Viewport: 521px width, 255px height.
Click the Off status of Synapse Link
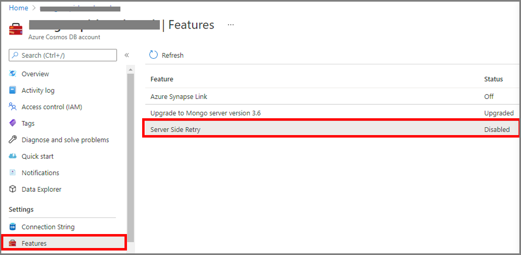[489, 96]
